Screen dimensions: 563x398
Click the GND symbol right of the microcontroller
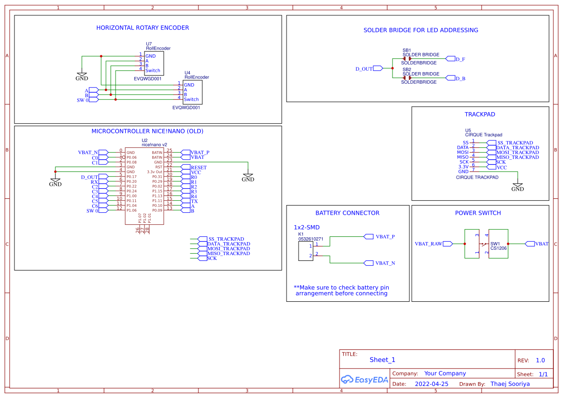(248, 176)
